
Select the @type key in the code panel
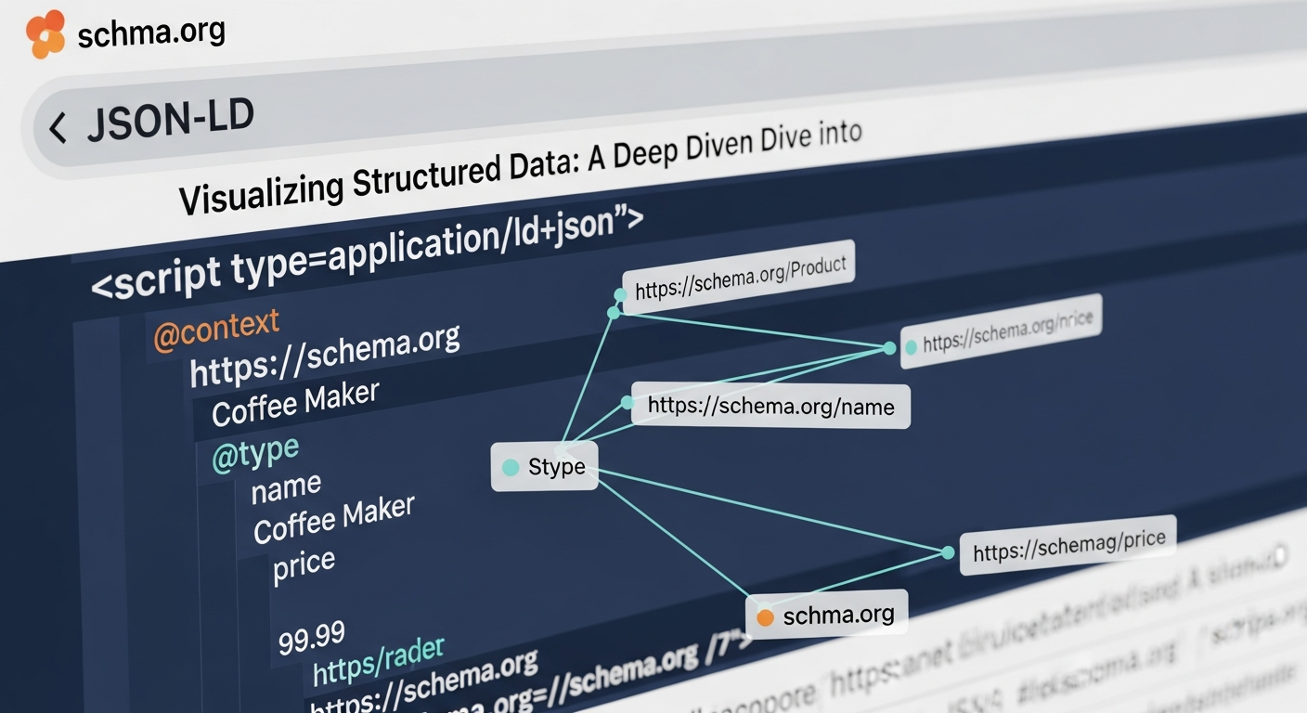click(253, 449)
